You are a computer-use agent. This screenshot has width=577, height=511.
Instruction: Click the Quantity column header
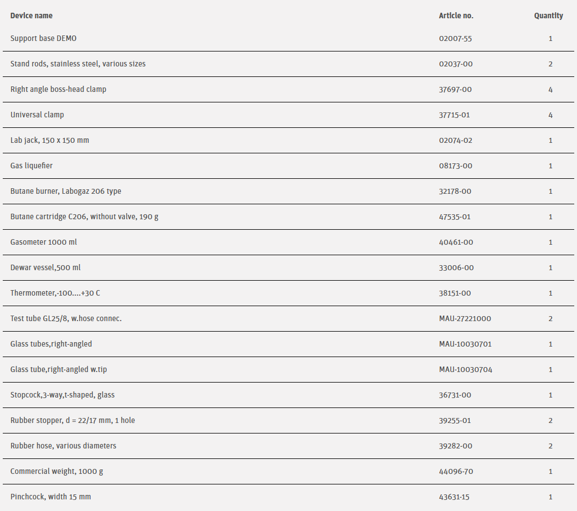pyautogui.click(x=548, y=16)
